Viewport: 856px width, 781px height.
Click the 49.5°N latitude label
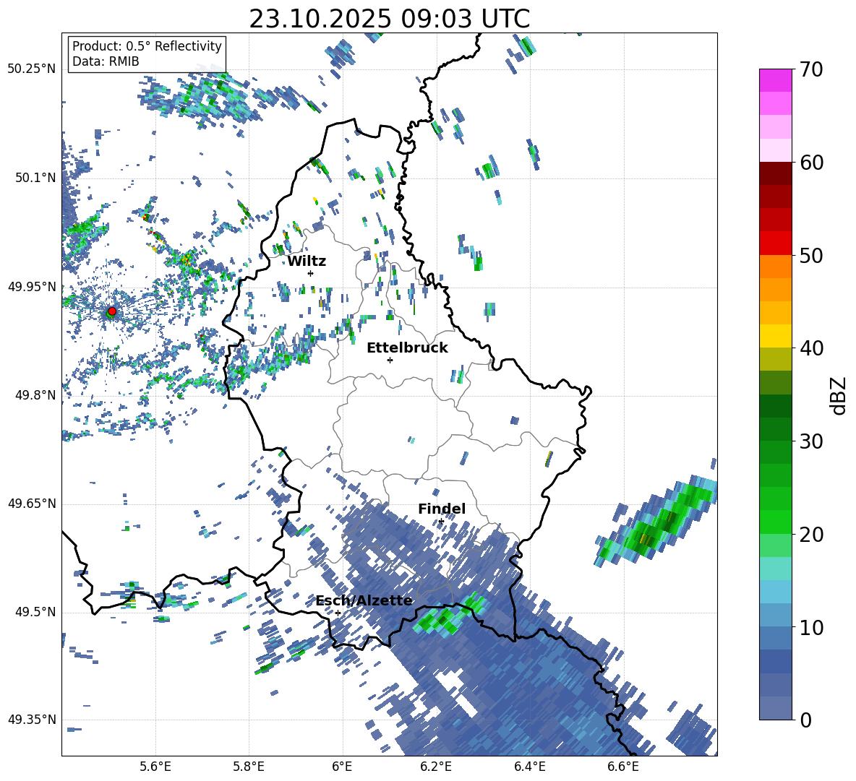coord(35,612)
